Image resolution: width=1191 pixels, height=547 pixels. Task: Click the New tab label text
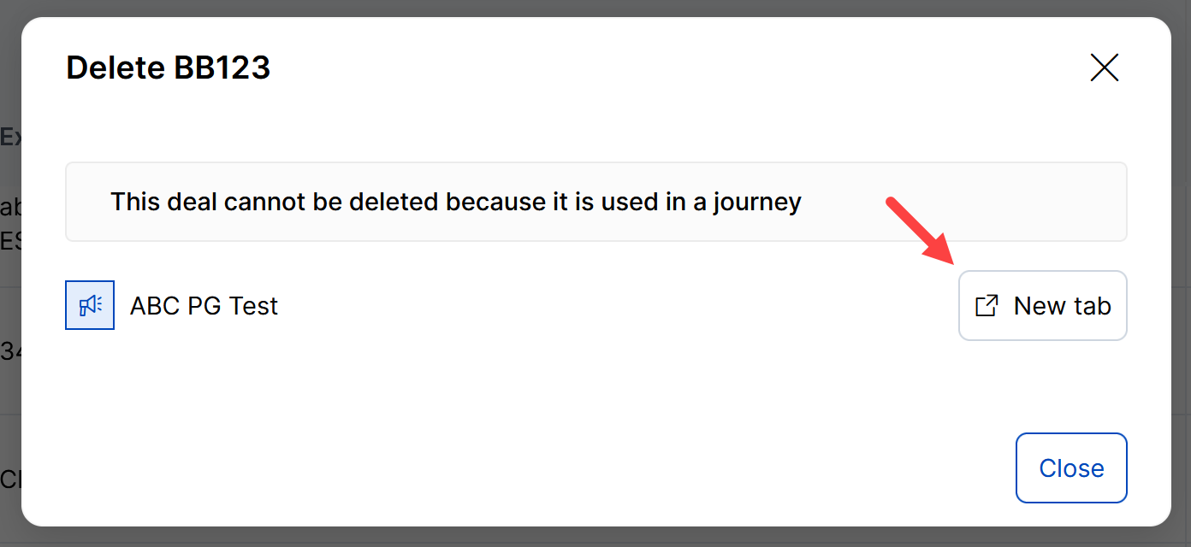point(1062,305)
